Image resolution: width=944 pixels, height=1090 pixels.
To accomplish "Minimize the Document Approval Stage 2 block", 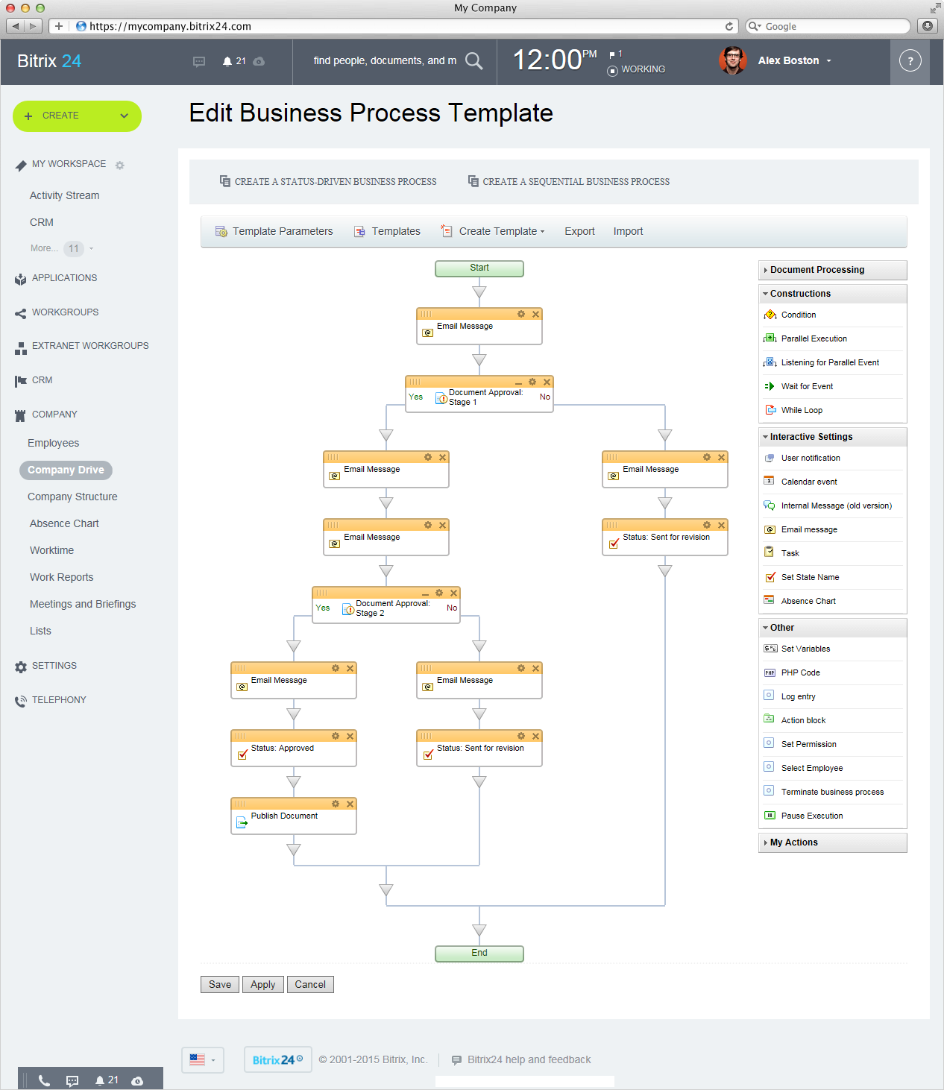I will click(425, 594).
